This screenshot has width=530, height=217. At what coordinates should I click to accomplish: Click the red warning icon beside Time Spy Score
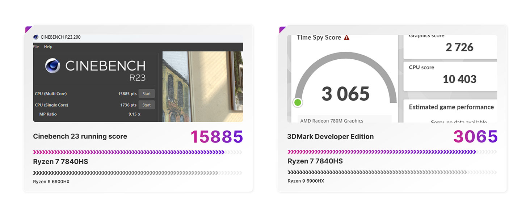pos(346,37)
